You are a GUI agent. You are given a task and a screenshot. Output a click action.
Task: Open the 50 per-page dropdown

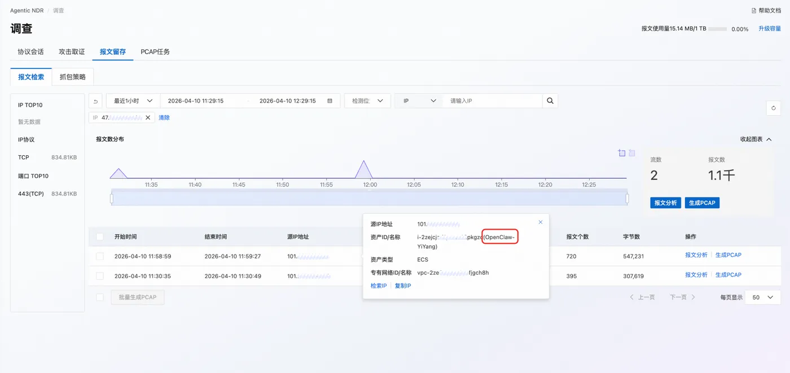tap(763, 297)
